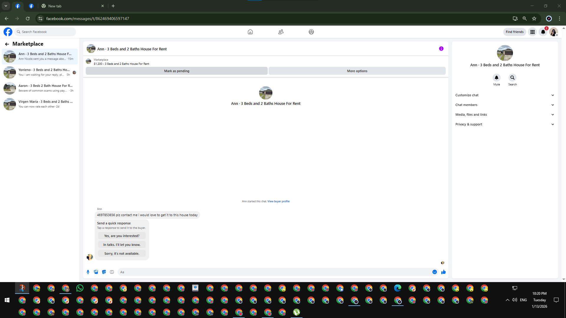Send a thumbs-up like
Viewport: 566px width, 318px height.
(443, 272)
